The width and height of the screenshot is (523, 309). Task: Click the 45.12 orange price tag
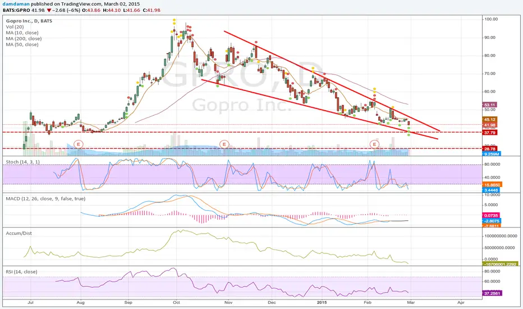tap(490, 119)
